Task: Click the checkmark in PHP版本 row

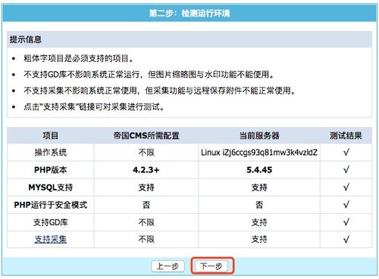Action: [346, 170]
